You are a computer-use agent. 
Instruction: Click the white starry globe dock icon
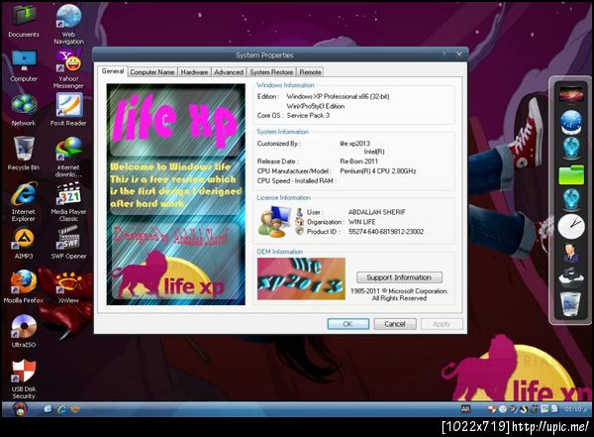[571, 122]
